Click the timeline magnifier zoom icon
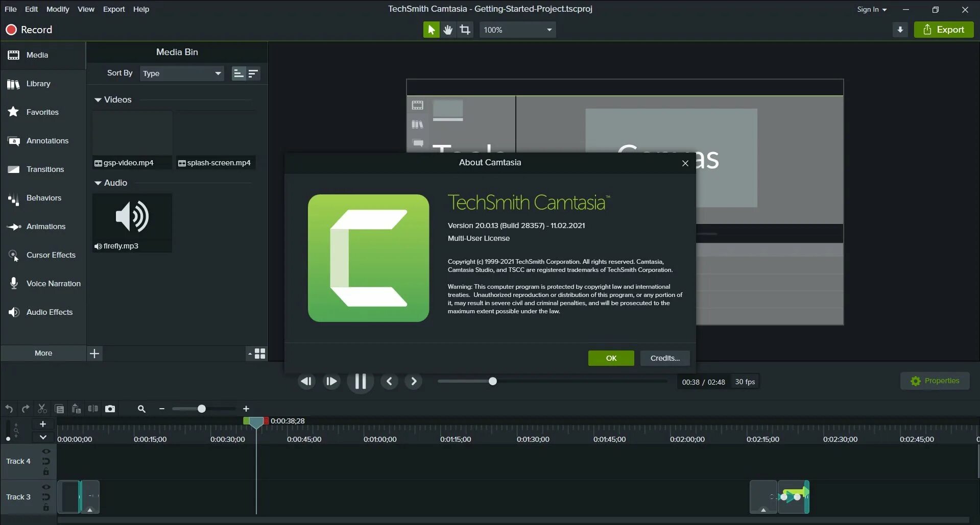 141,409
